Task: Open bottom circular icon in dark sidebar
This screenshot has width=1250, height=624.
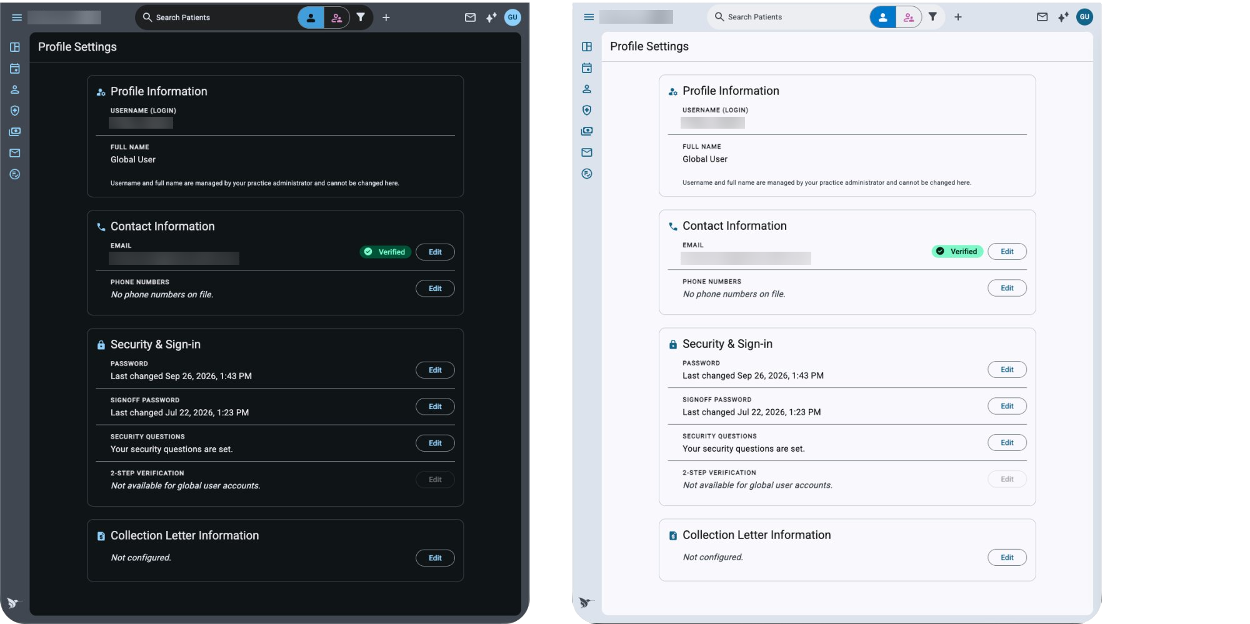Action: coord(15,174)
